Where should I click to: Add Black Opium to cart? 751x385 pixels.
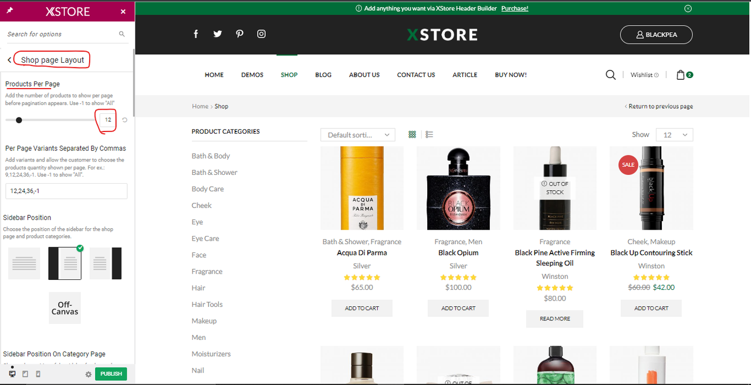458,308
